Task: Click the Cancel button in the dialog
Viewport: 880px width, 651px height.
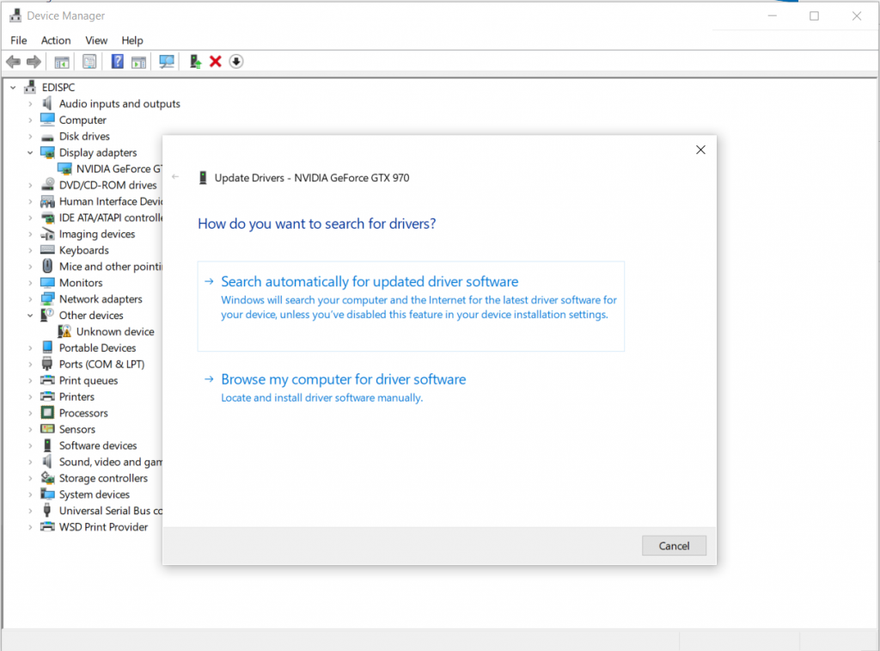Action: [x=674, y=545]
